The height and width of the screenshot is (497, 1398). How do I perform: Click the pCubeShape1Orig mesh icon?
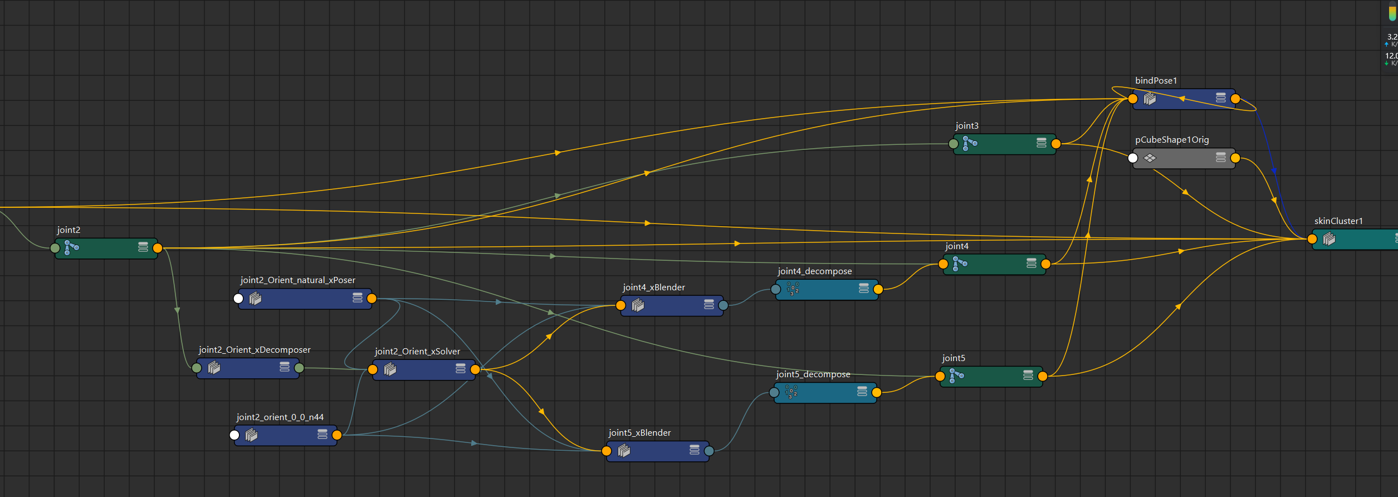(1150, 158)
